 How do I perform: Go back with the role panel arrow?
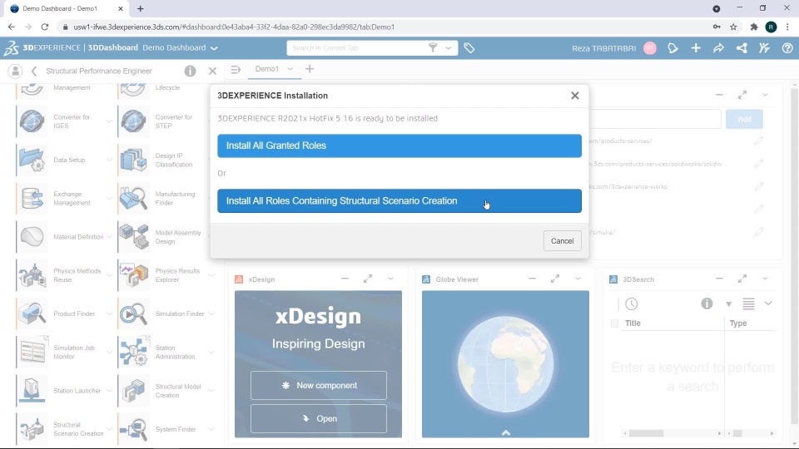pyautogui.click(x=34, y=71)
